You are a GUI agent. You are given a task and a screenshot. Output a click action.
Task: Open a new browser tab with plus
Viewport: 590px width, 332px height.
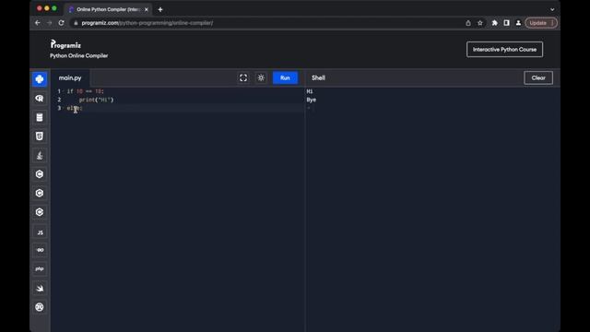coord(160,9)
